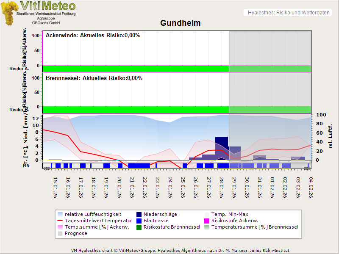339x254 pixels.
Task: Click the Blattnässe legend icon
Action: (139, 221)
